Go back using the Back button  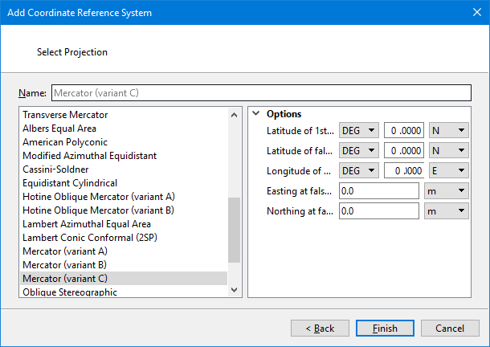click(320, 329)
